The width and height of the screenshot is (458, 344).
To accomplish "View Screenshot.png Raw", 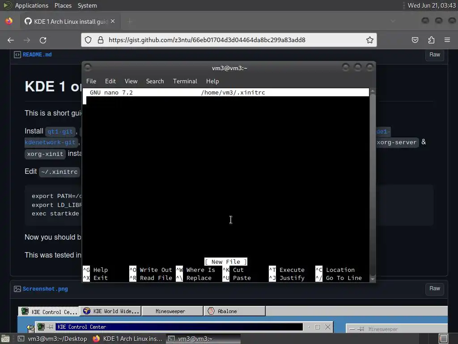I will [435, 288].
